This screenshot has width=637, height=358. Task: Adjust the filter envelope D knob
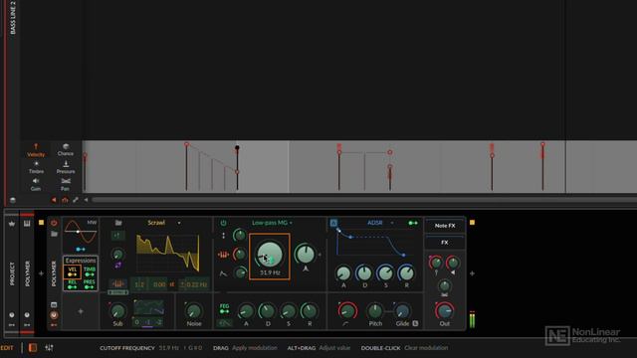pyautogui.click(x=268, y=311)
